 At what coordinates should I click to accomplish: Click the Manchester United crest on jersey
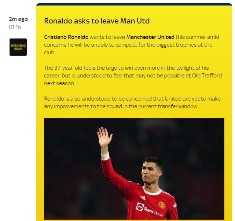pyautogui.click(x=162, y=205)
